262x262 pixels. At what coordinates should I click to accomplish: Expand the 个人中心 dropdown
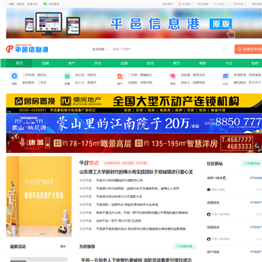(221, 4)
